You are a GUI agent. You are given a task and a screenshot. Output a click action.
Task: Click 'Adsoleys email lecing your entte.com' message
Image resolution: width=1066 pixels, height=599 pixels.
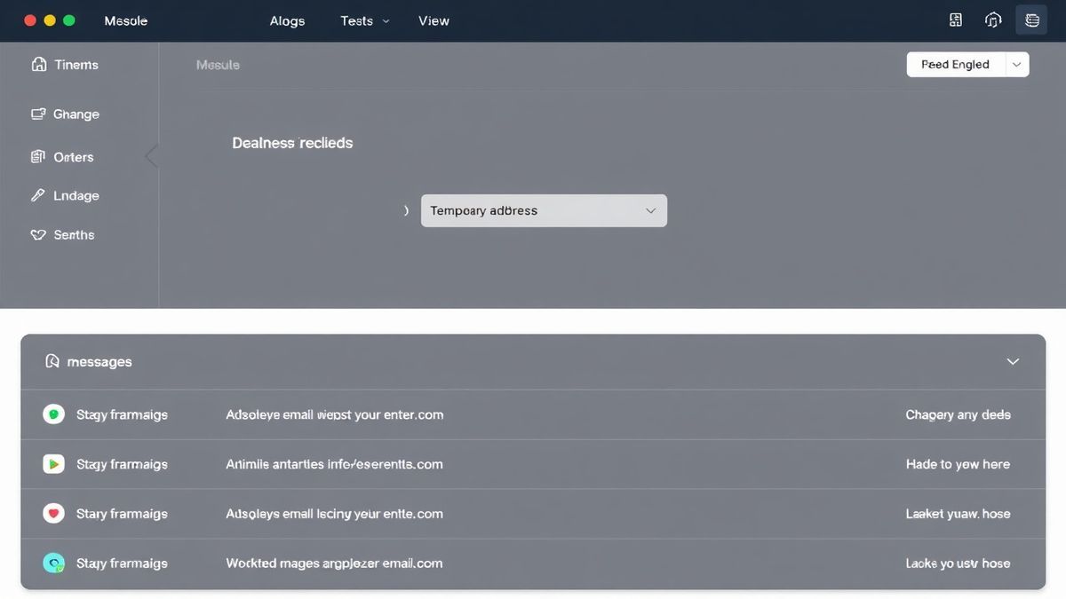click(x=334, y=514)
